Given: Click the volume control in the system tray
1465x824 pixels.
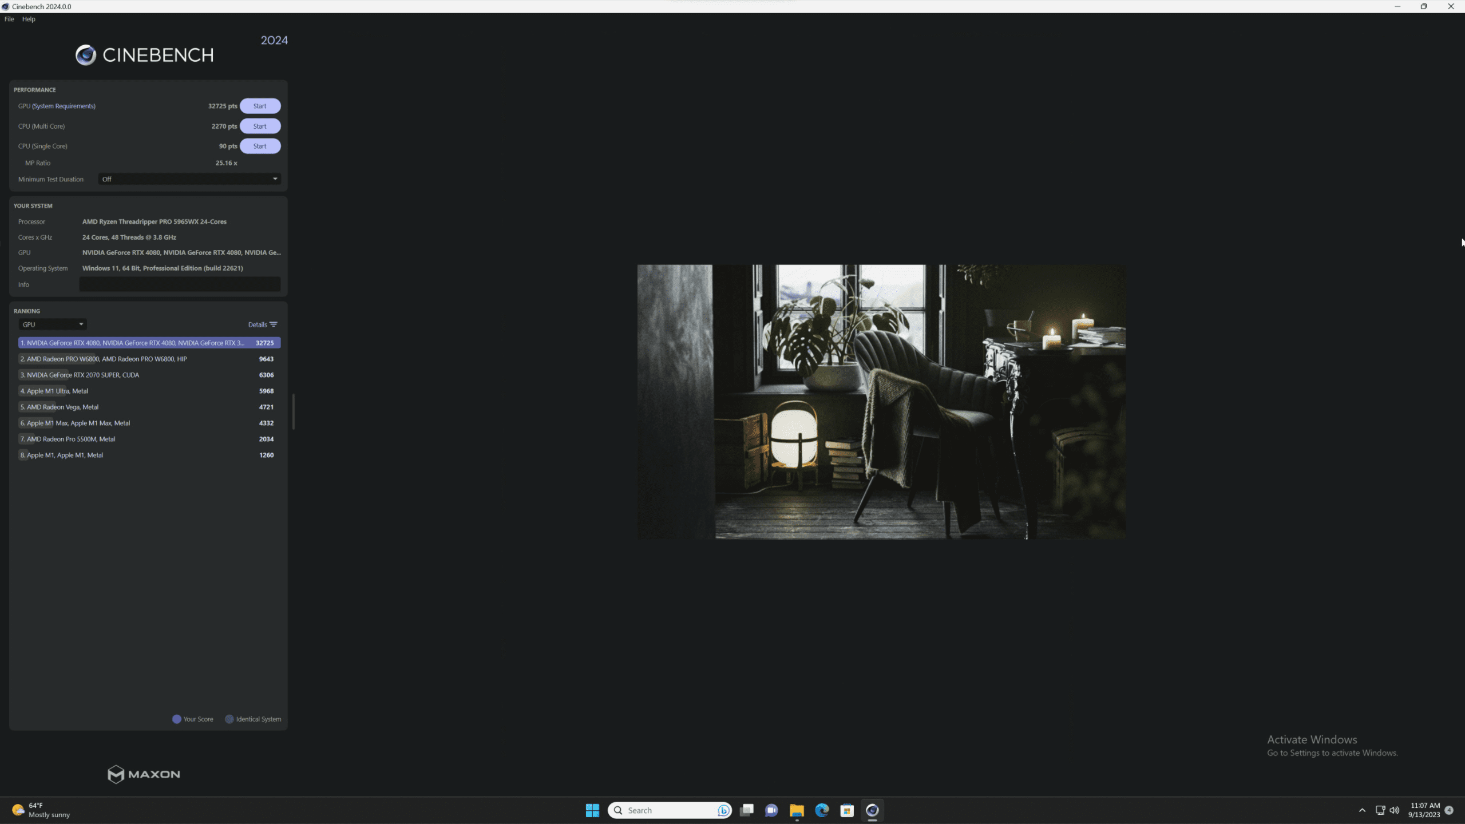Looking at the screenshot, I should coord(1393,810).
